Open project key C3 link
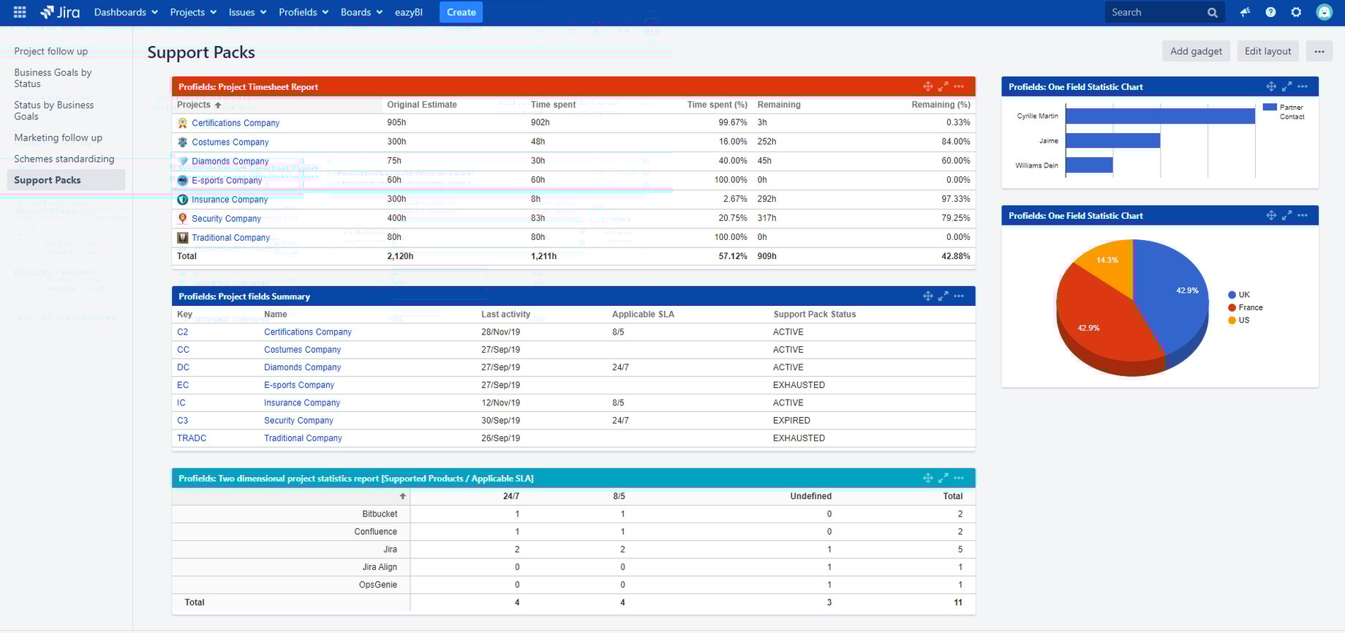The width and height of the screenshot is (1345, 633). [183, 421]
